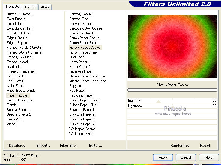Select Special Effects 2 category
This screenshot has height=165, width=221.
19,114
